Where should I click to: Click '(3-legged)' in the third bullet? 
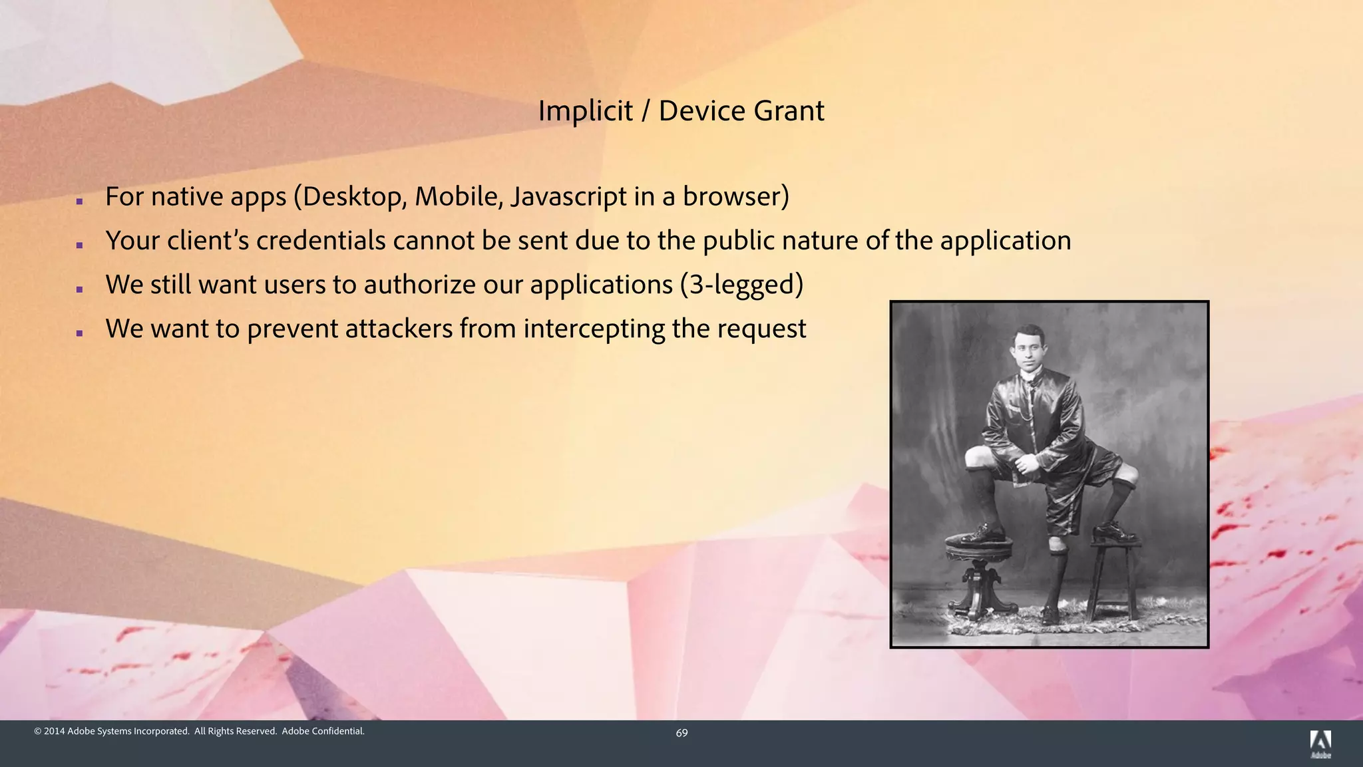[741, 285]
